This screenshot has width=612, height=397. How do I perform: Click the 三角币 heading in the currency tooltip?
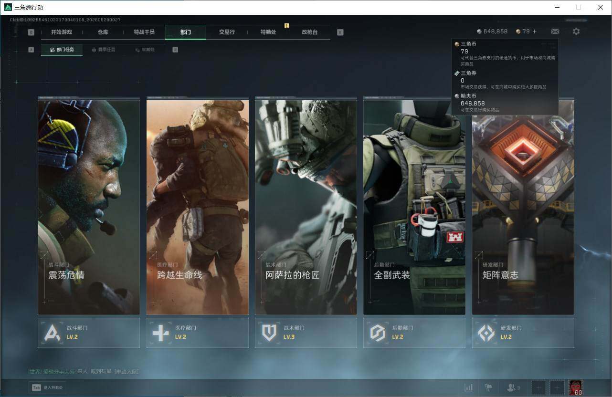coord(468,44)
